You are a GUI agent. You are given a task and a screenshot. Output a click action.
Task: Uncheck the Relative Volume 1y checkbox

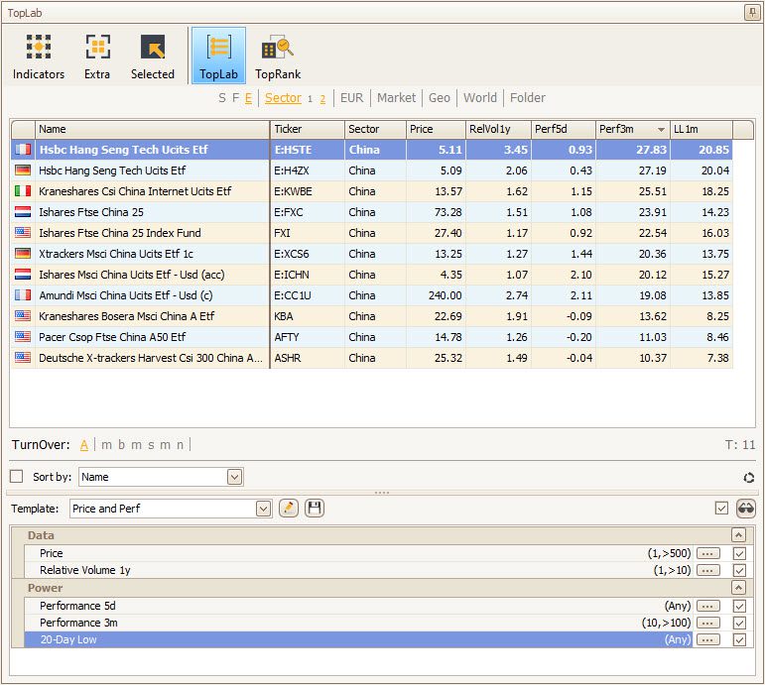click(738, 570)
